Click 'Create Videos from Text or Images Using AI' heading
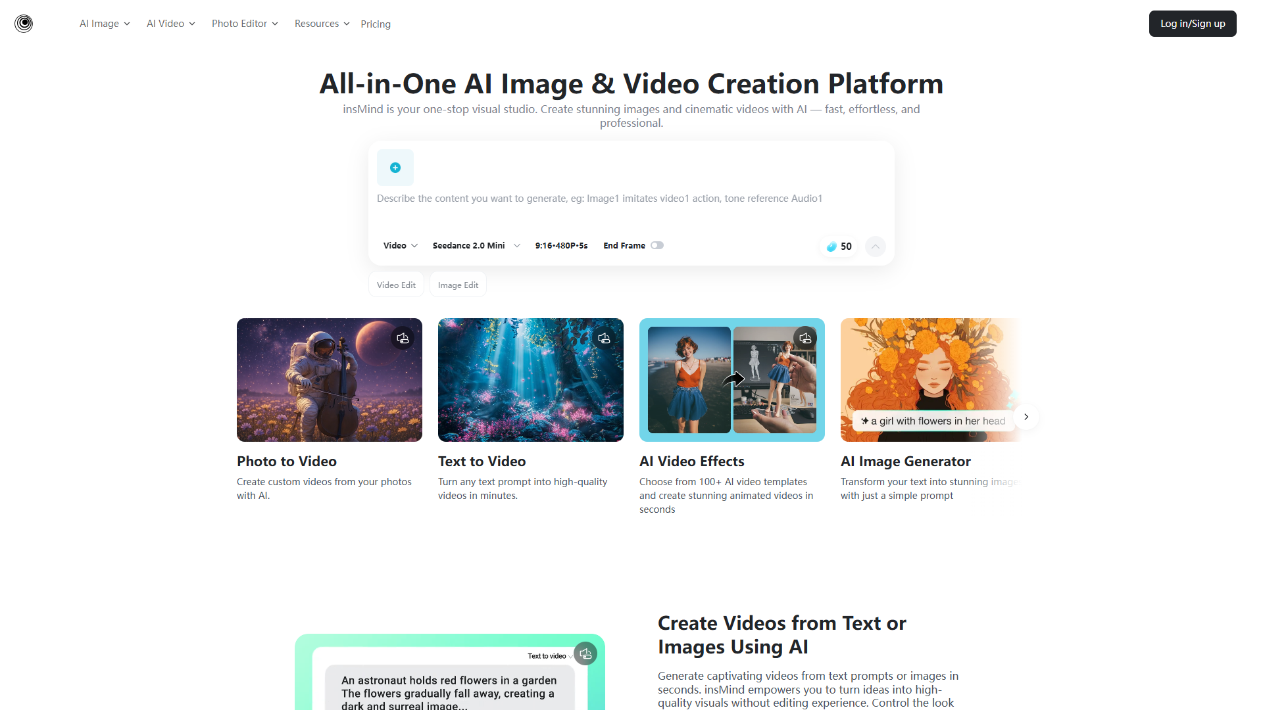 [x=782, y=635]
